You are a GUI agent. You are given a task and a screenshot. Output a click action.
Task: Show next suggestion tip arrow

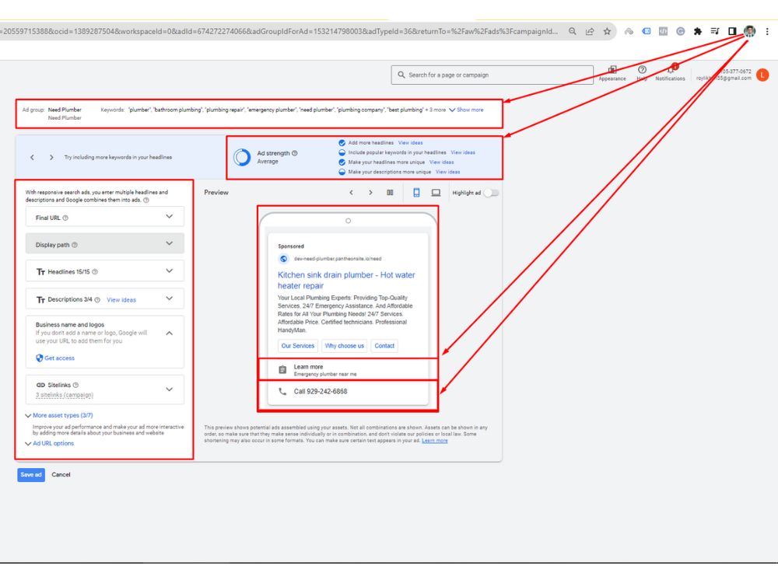[x=51, y=157]
